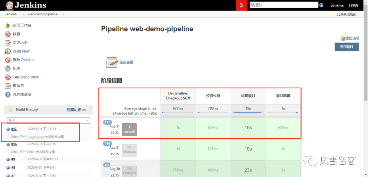368x177 pixels.
Task: Open build #16 link in Build History
Action: (14, 144)
